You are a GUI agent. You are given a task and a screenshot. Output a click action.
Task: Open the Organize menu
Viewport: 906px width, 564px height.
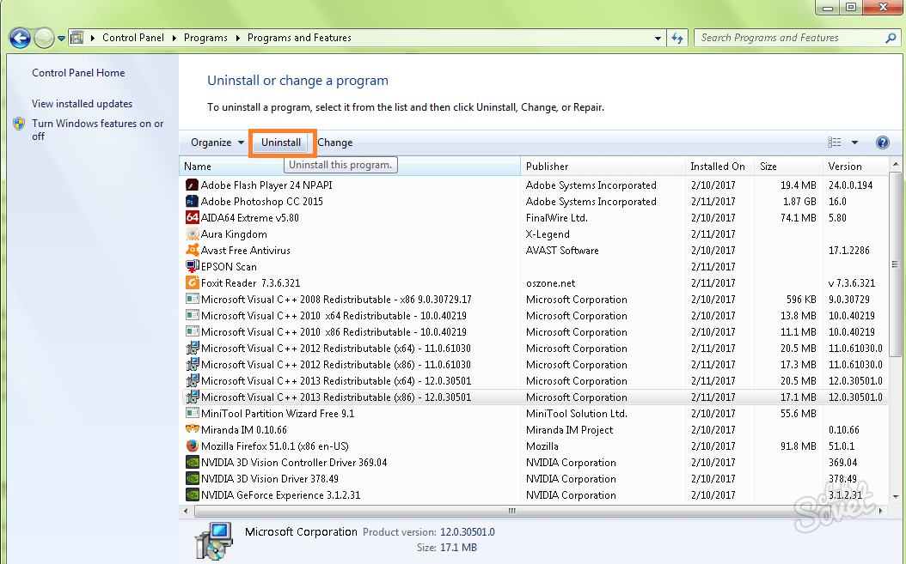pyautogui.click(x=217, y=143)
